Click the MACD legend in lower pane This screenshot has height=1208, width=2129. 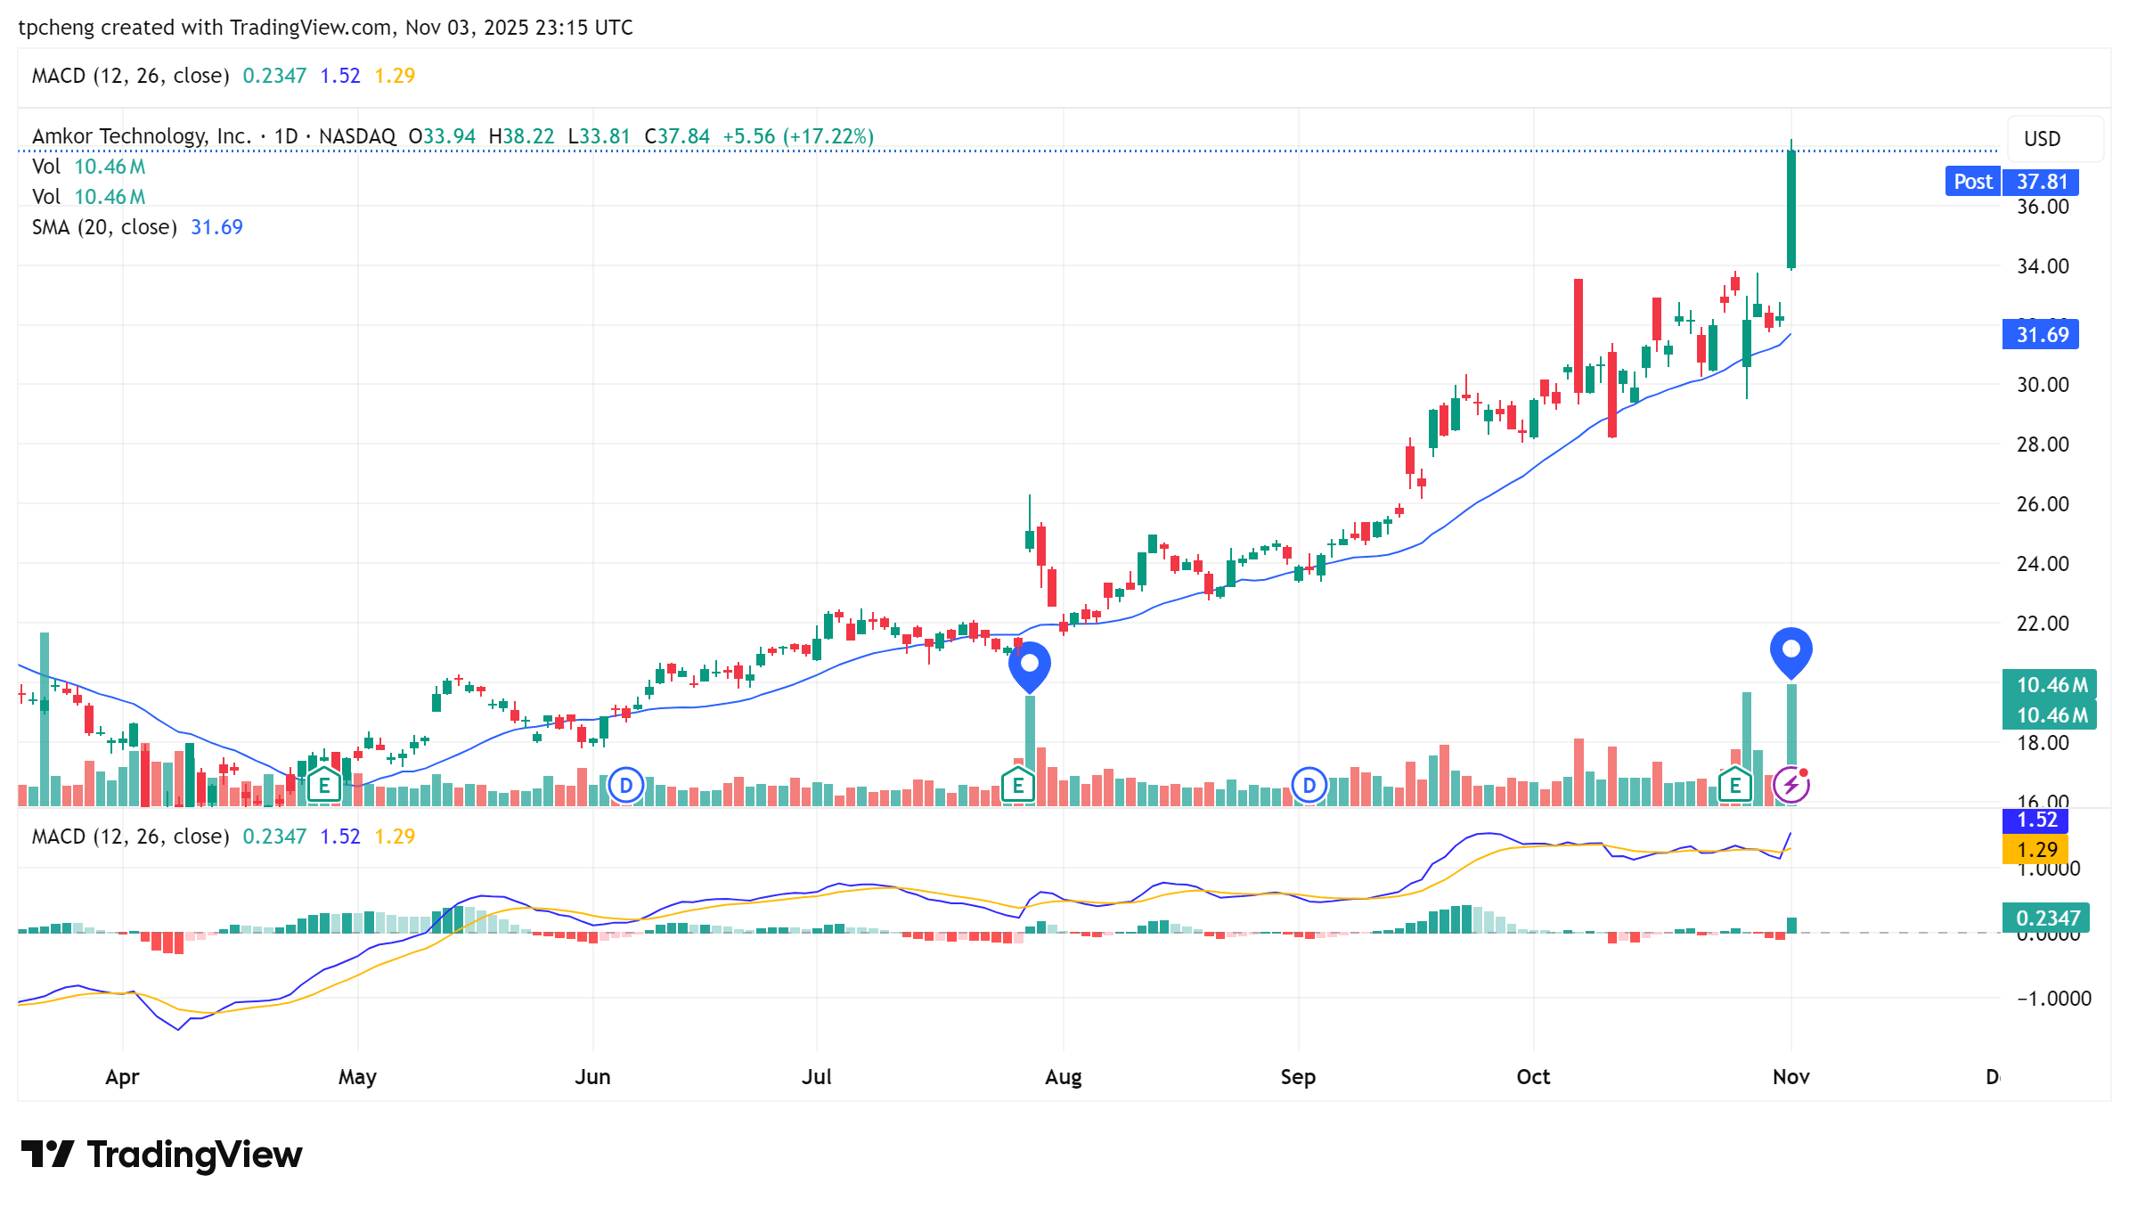click(130, 837)
